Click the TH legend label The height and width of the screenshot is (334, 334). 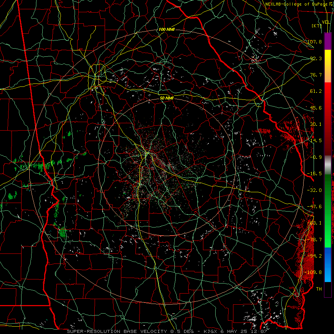pyautogui.click(x=319, y=289)
